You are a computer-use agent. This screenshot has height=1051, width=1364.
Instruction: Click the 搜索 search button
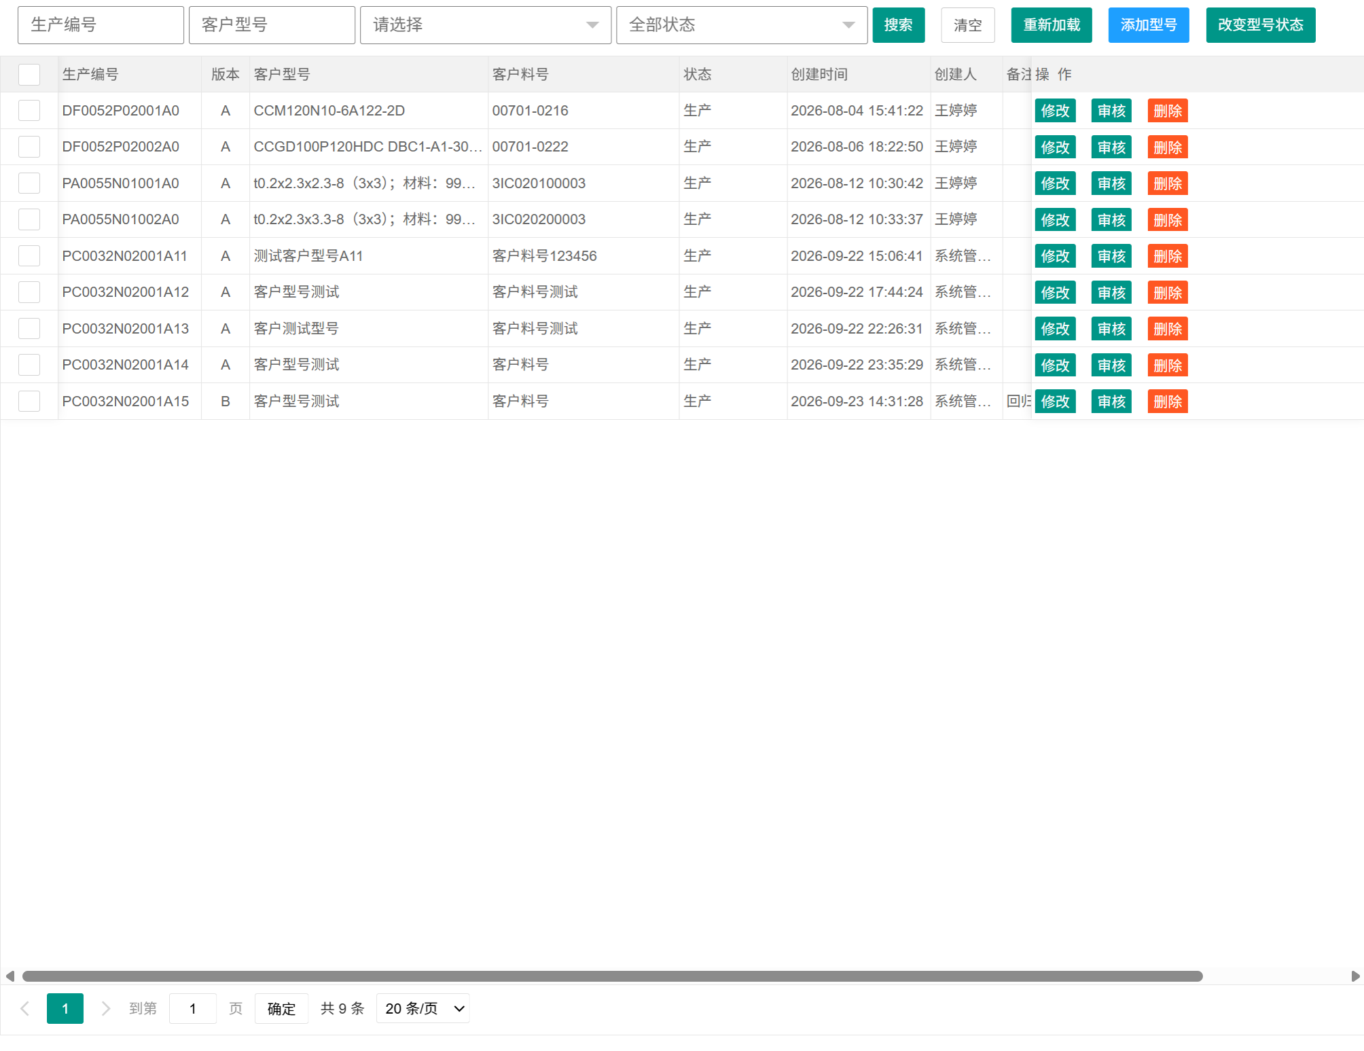click(898, 25)
